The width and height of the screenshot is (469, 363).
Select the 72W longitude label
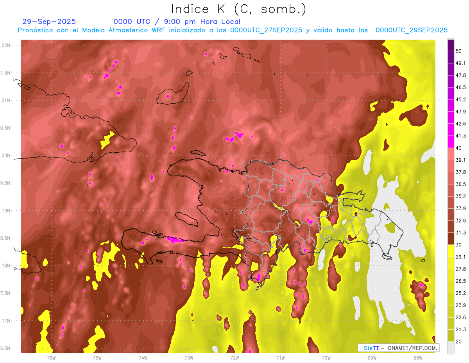(234, 358)
